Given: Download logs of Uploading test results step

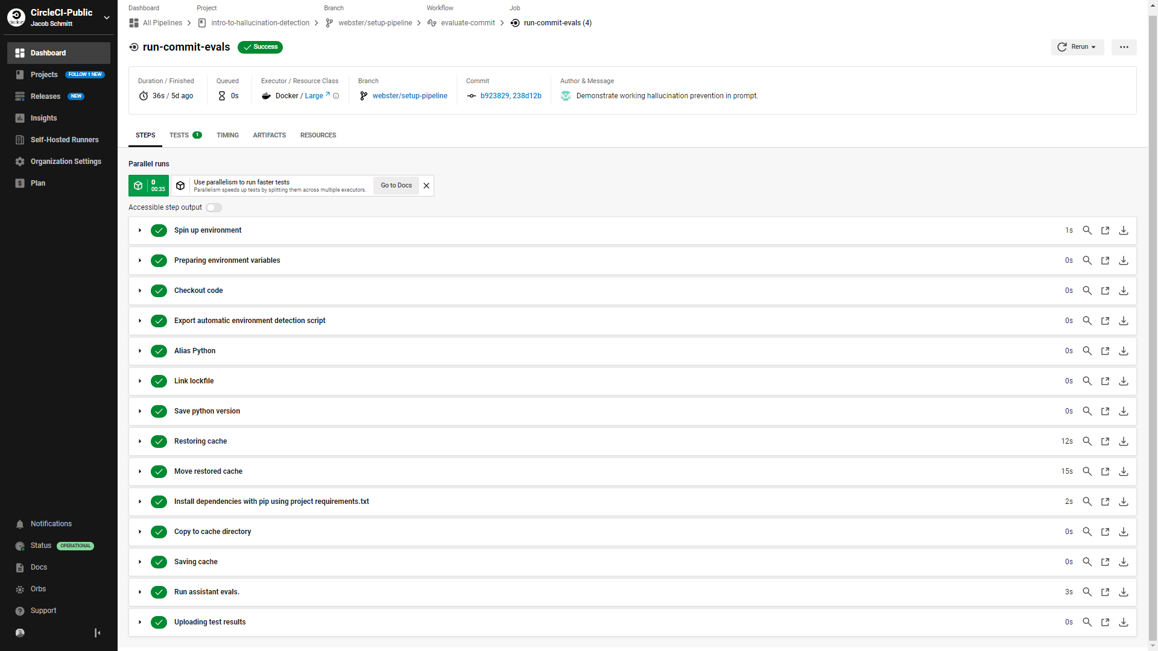Looking at the screenshot, I should pyautogui.click(x=1123, y=622).
